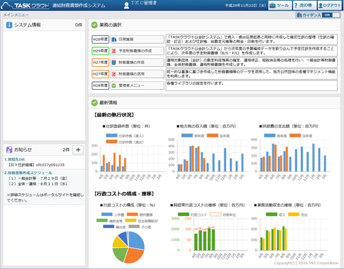
Task: Select the H27年度 box beside 財務書類の作成
Action: tap(100, 63)
